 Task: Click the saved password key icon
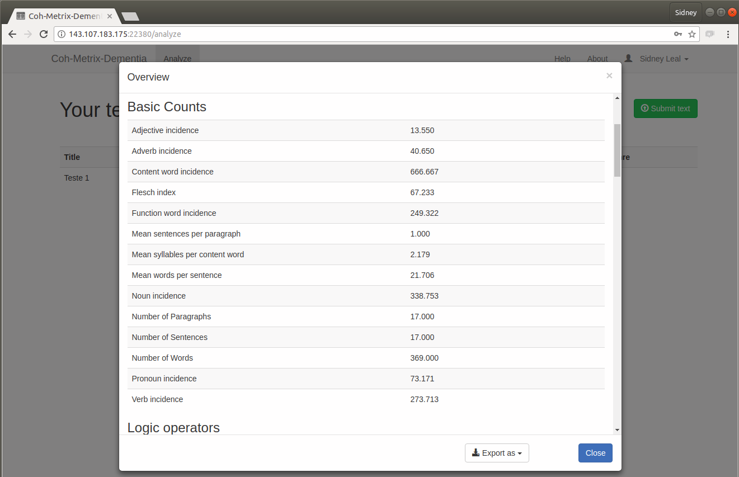click(677, 34)
